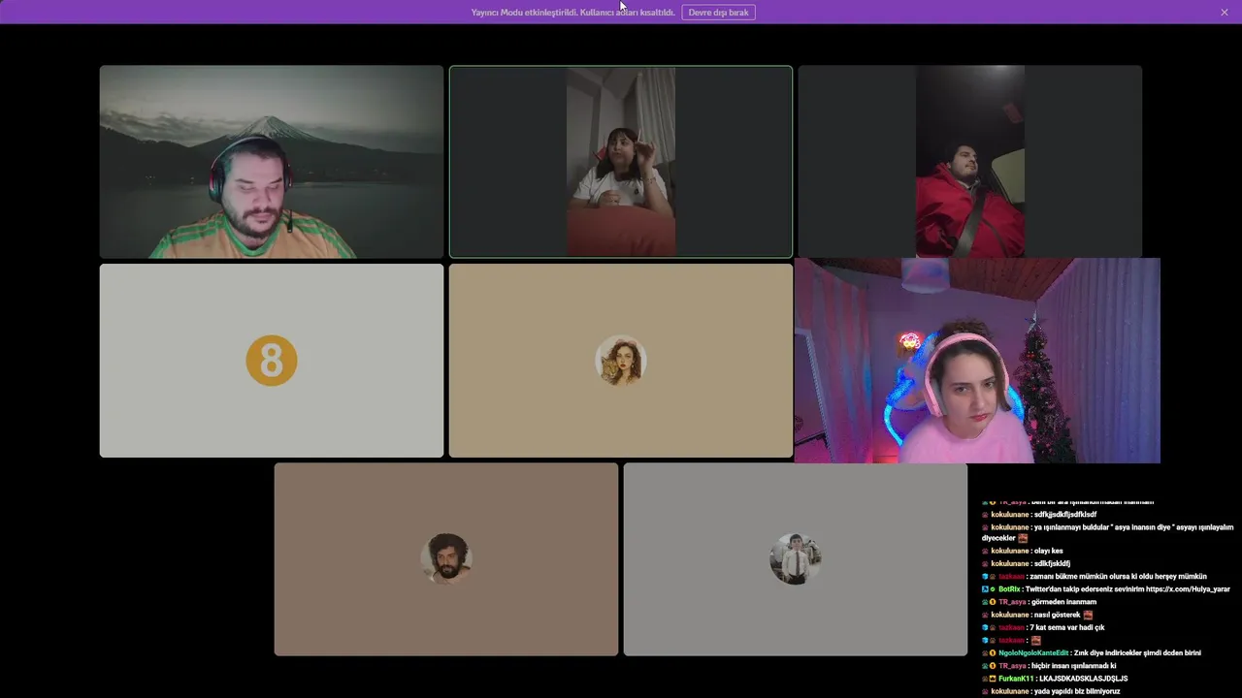
Task: Click chat message "yada yapıldı biz bilmiyoruz"
Action: coord(1077,691)
